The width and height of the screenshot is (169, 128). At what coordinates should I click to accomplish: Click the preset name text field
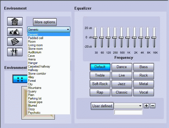[128, 112]
